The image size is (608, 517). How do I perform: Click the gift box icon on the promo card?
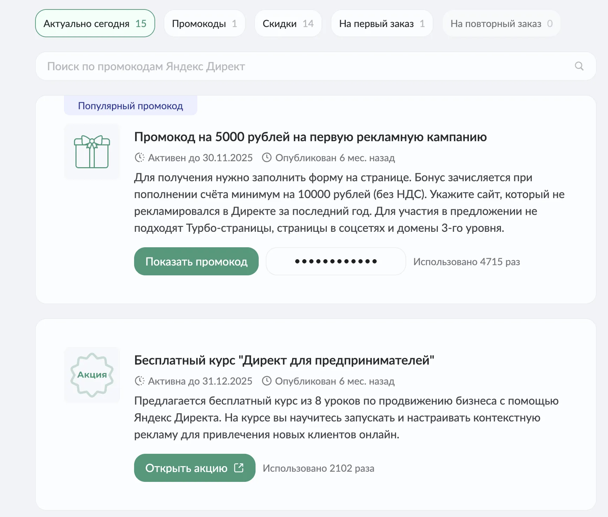click(92, 152)
